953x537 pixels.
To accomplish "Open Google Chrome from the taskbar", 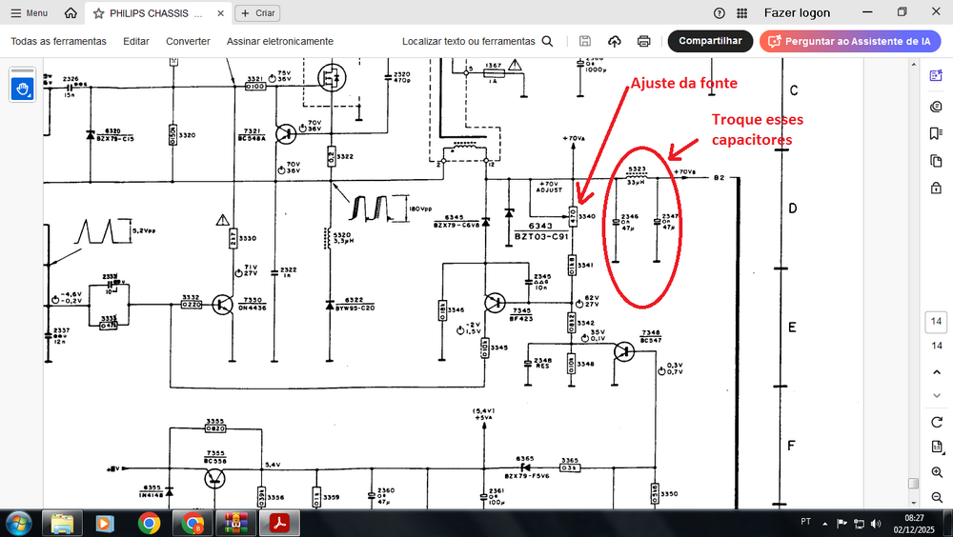I will point(149,523).
